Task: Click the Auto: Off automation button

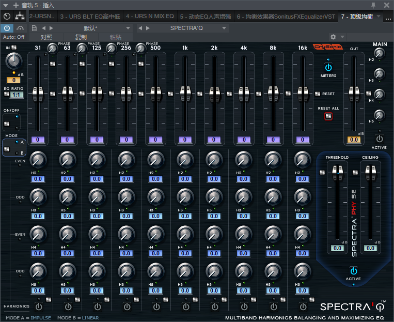Action: click(x=14, y=37)
